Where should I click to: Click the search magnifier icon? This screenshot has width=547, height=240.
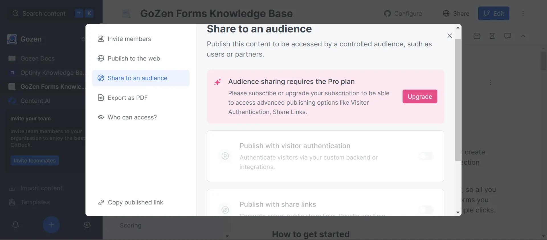tap(16, 13)
